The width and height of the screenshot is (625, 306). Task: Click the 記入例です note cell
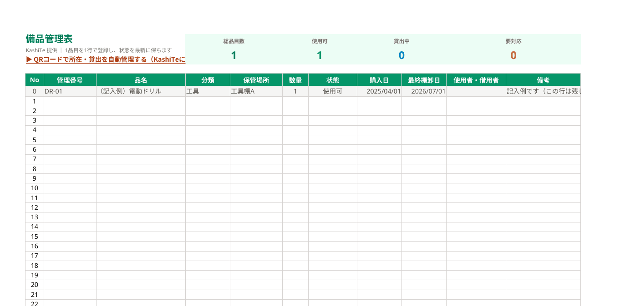coord(544,91)
